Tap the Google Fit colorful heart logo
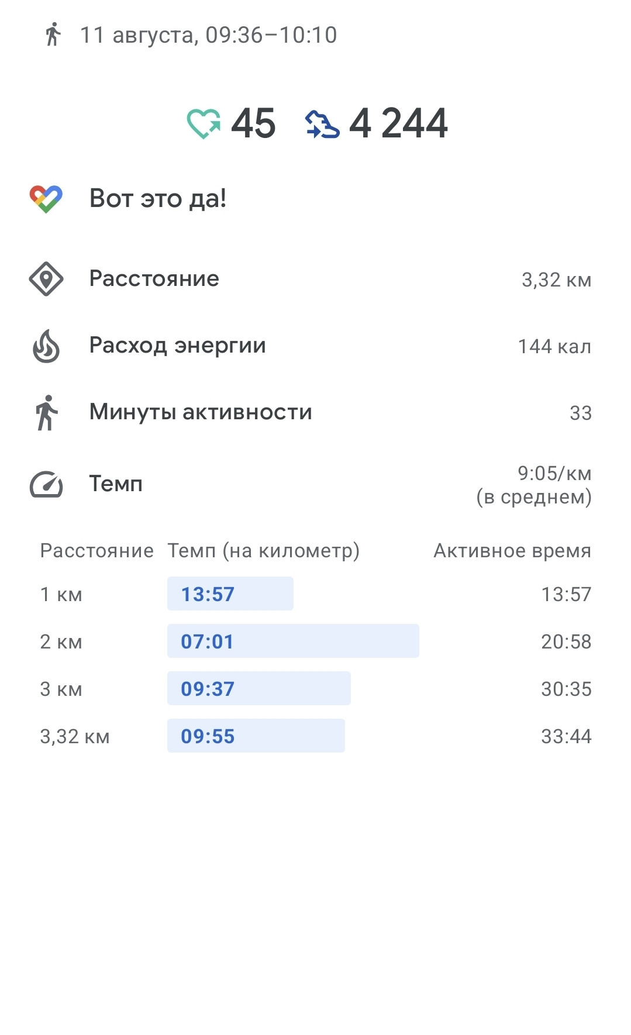The height and width of the screenshot is (1035, 631). coord(46,199)
